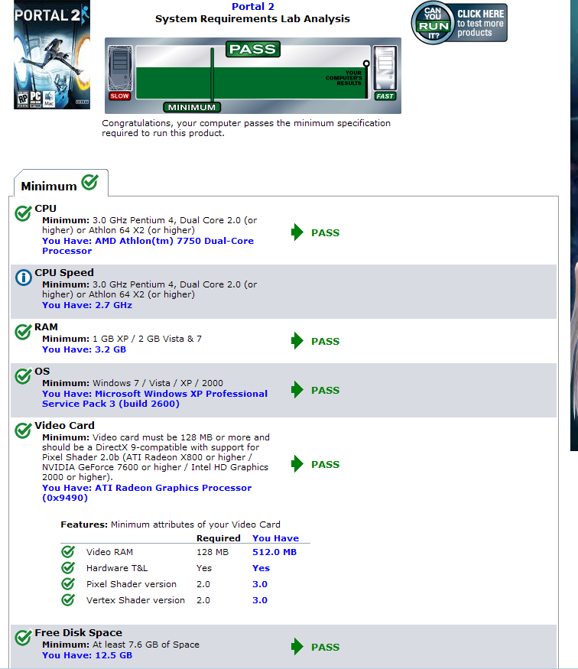Click the SLOW label badge

(119, 96)
